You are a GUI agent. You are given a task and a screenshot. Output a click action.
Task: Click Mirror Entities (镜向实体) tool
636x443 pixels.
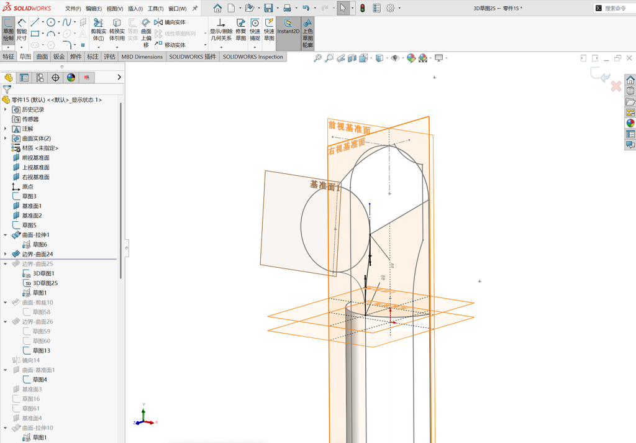(x=170, y=22)
